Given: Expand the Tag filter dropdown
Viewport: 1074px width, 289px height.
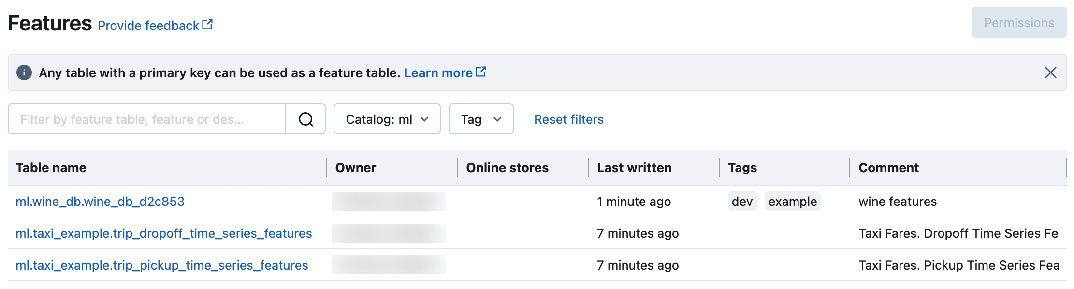Looking at the screenshot, I should point(480,119).
